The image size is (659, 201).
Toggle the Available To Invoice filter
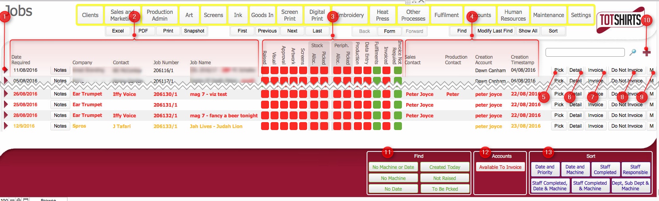[500, 167]
